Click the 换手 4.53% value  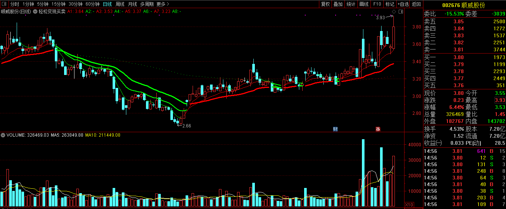point(457,129)
